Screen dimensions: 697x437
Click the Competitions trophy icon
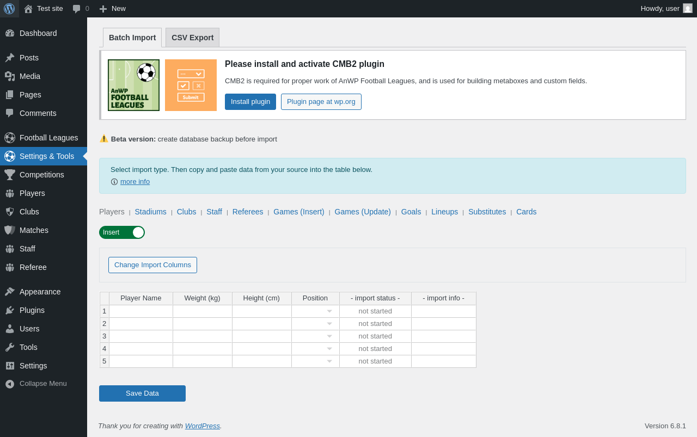point(10,175)
